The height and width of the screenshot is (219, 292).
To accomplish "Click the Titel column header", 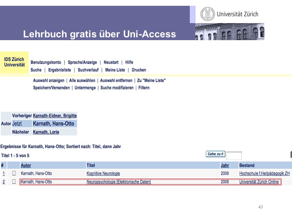I will click(91, 165).
